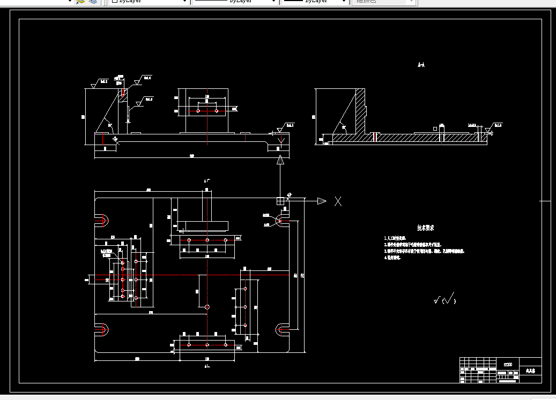Viewport: 556px width, 400px height.
Task: Select the general surface roughness symbol
Action: [x=444, y=299]
